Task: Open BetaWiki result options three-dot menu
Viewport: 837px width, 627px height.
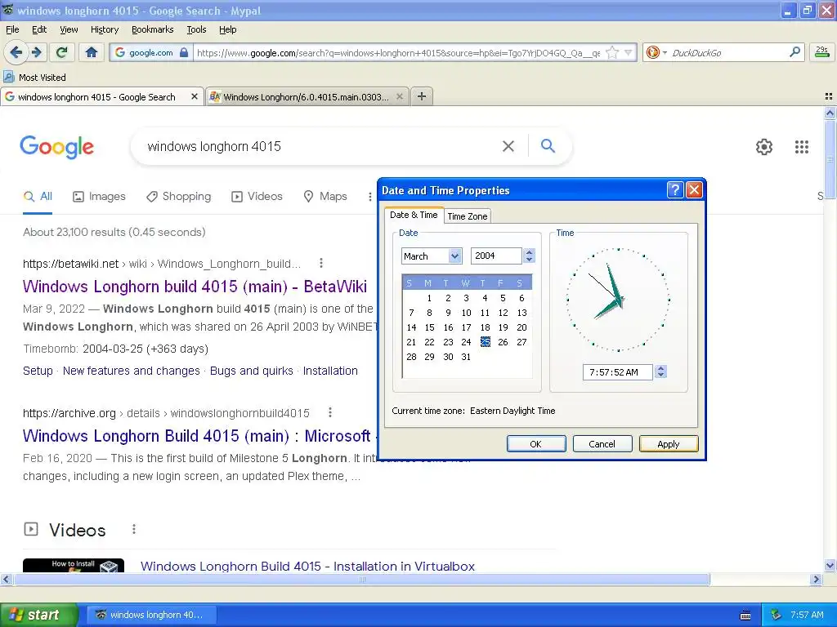Action: [320, 263]
